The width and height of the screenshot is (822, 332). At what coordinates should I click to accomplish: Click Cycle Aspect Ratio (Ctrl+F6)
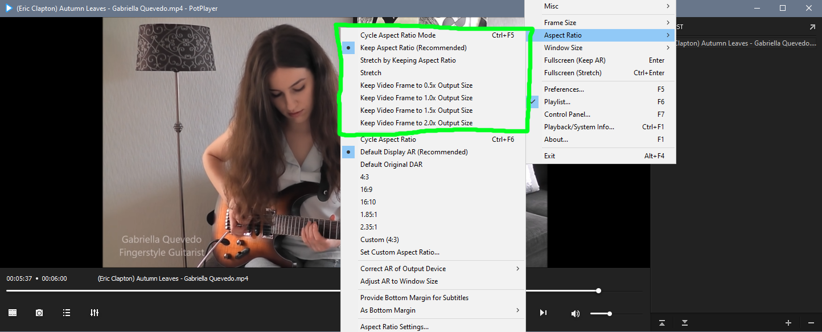click(433, 140)
